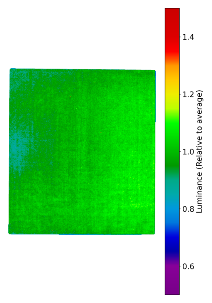Click the 0.8 tick label
The height and width of the screenshot is (303, 212).
click(x=188, y=209)
